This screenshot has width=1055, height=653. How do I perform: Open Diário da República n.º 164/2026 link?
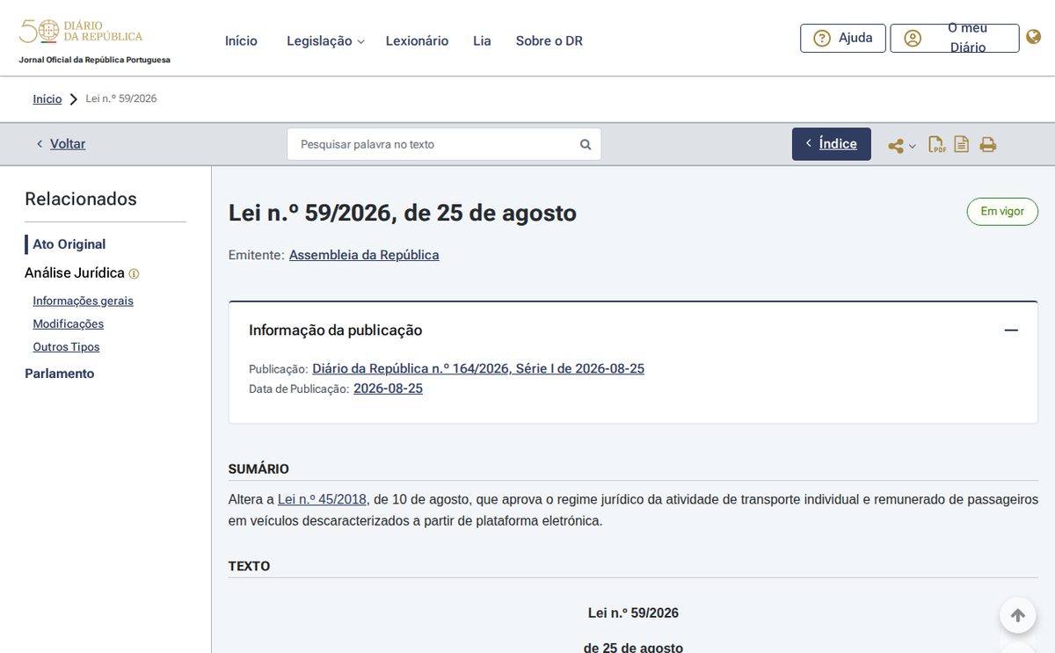[478, 369]
